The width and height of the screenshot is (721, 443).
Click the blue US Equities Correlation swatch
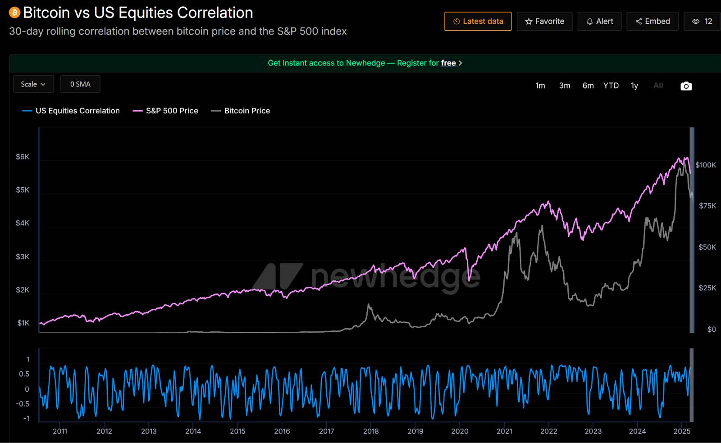[27, 111]
